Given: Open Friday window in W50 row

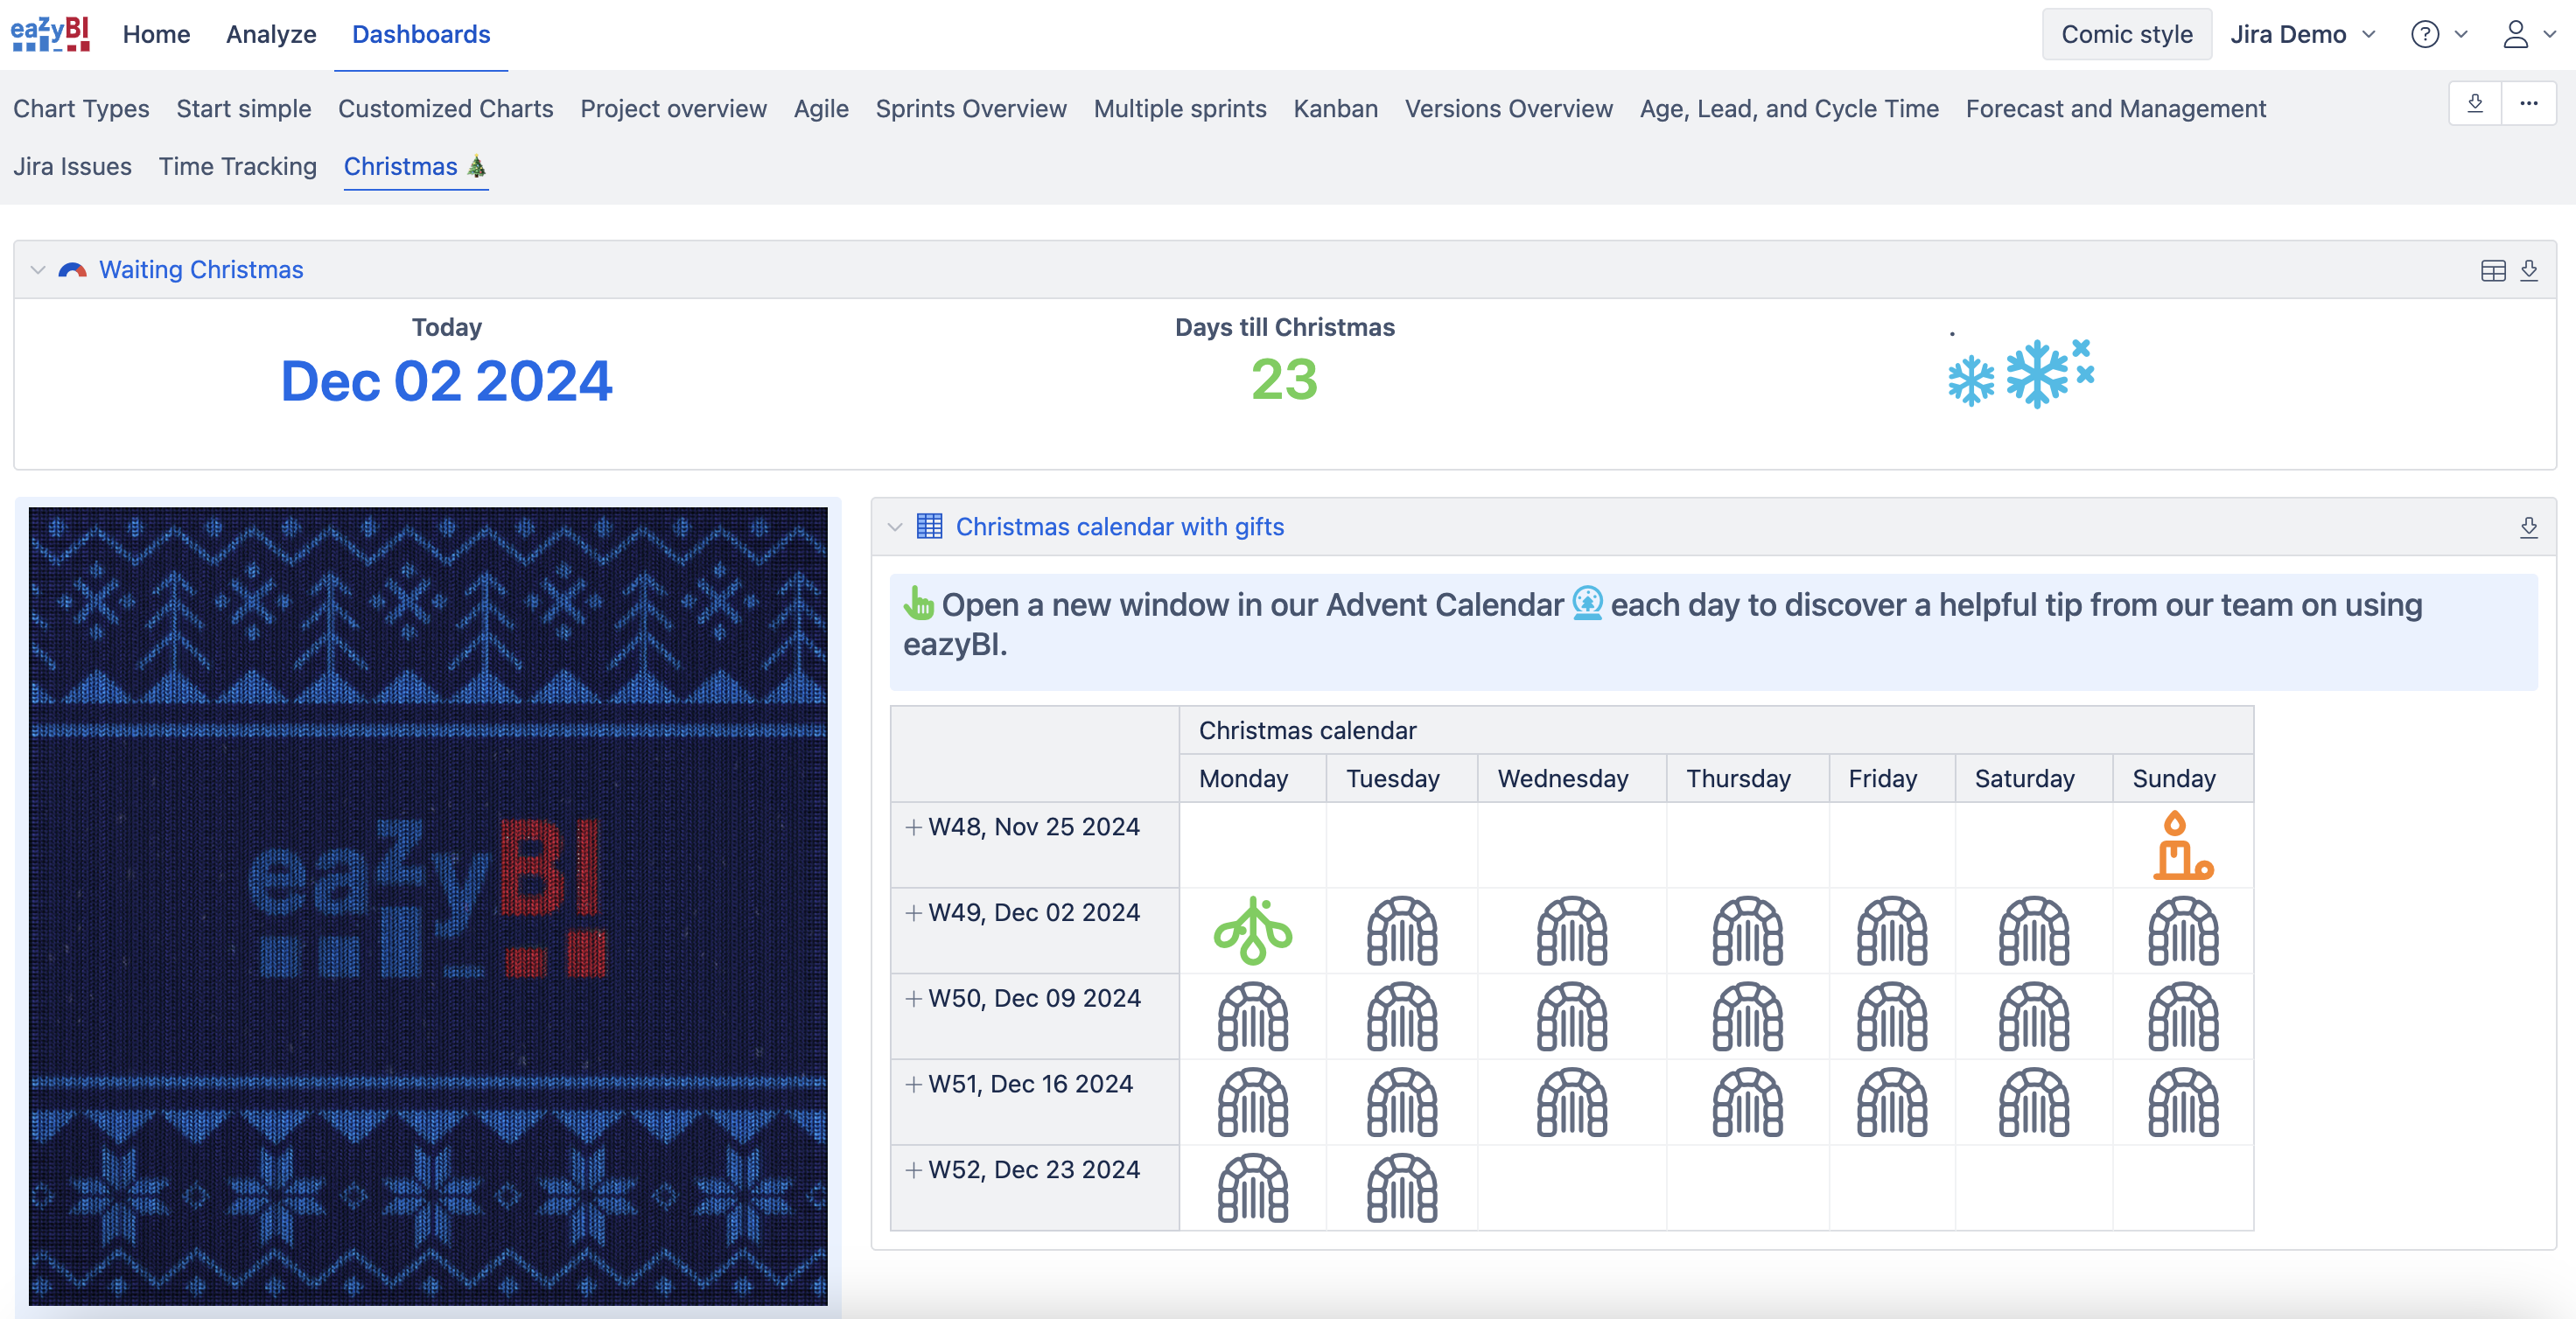Looking at the screenshot, I should (x=1892, y=1016).
